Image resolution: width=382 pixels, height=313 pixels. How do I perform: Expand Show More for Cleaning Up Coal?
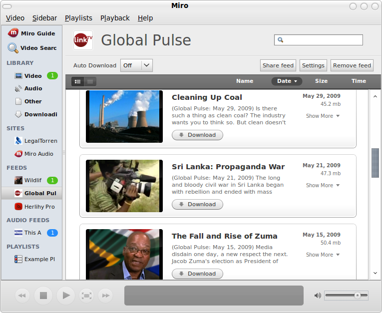tap(323, 116)
